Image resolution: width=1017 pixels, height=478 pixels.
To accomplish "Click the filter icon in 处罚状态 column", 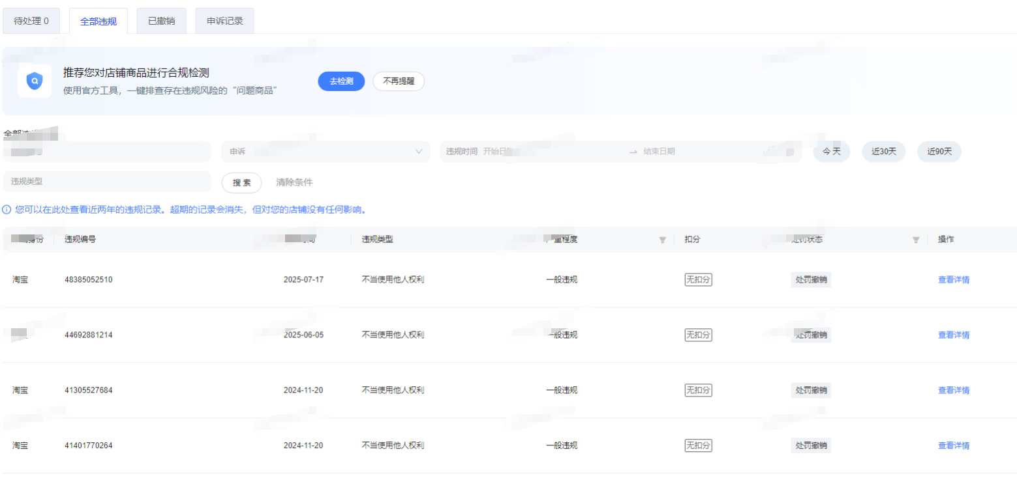I will tap(915, 240).
